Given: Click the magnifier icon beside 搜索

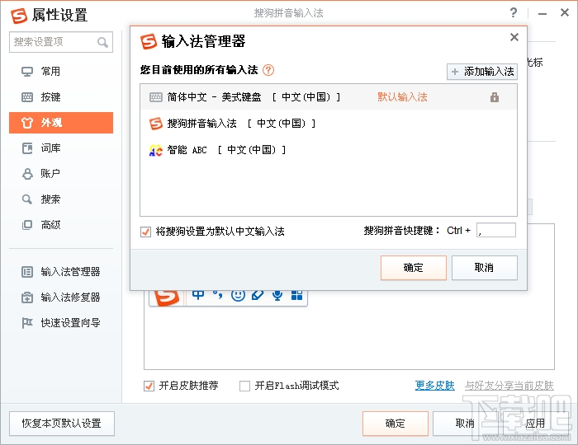Looking at the screenshot, I should tap(27, 199).
